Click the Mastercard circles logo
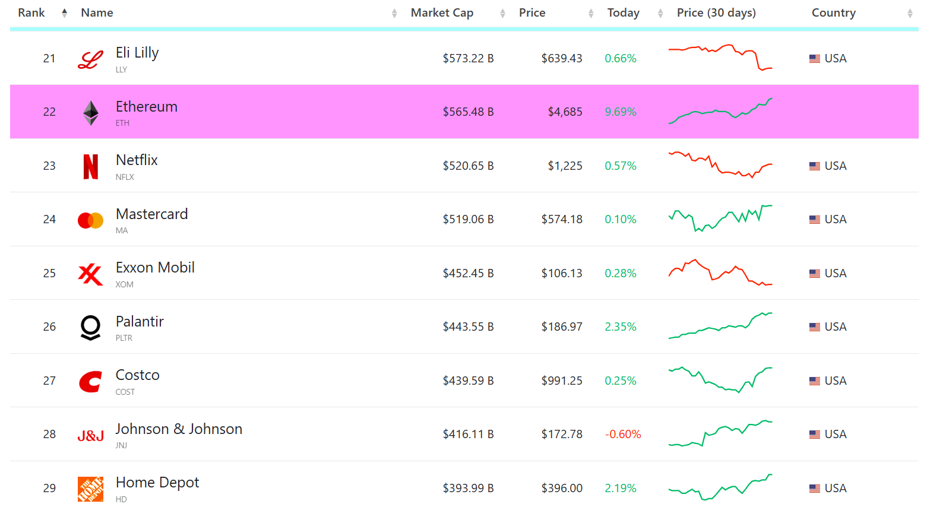This screenshot has width=927, height=507. tap(90, 220)
